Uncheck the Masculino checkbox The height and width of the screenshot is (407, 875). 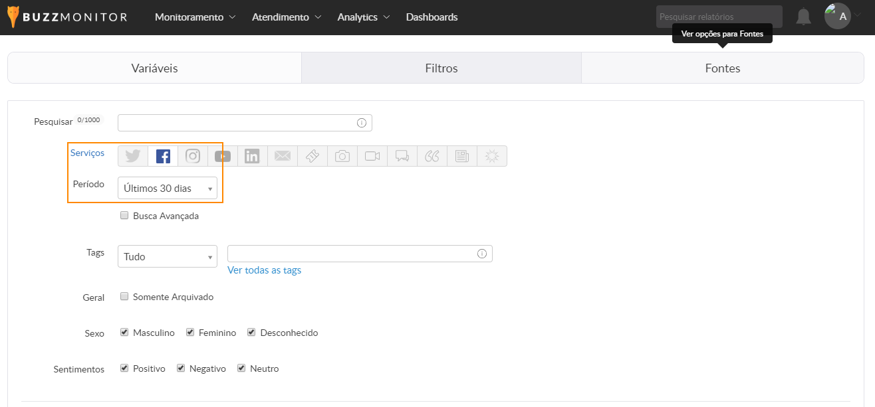click(124, 333)
